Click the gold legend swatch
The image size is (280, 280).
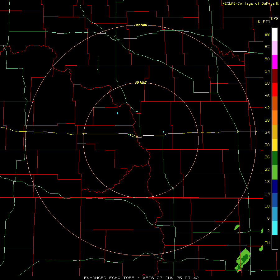(275, 132)
